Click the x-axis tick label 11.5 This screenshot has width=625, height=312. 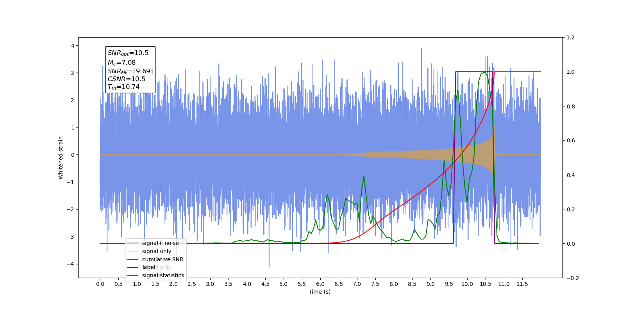522,284
